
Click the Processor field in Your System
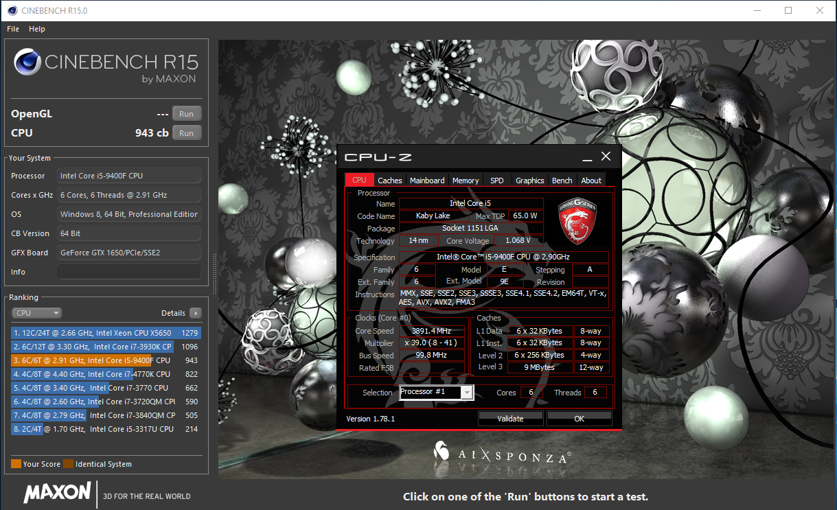click(129, 176)
